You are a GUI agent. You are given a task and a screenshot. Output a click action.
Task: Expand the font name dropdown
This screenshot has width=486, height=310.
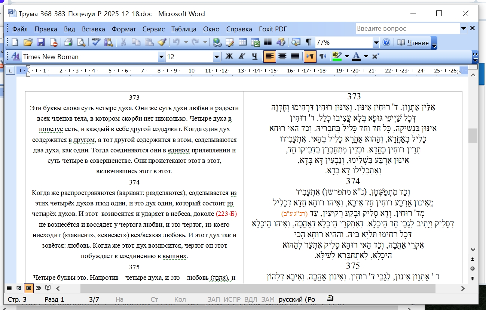pyautogui.click(x=161, y=57)
